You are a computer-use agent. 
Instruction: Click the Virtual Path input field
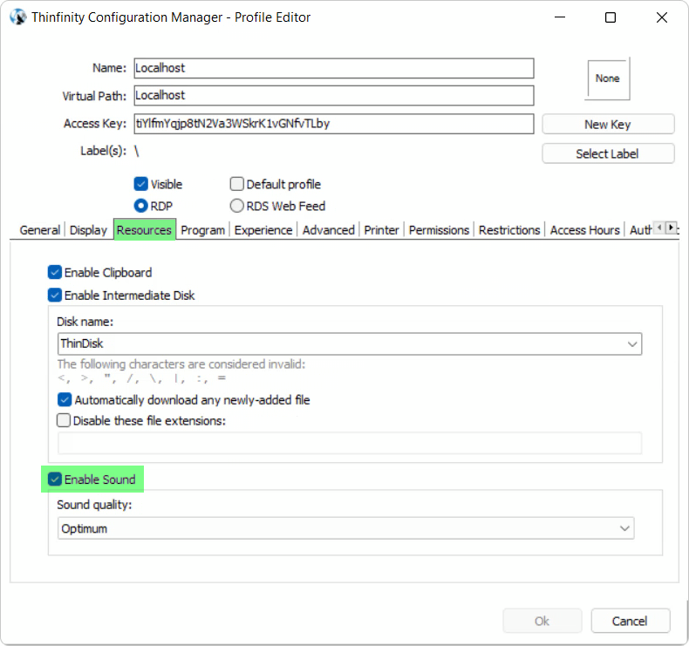(334, 95)
